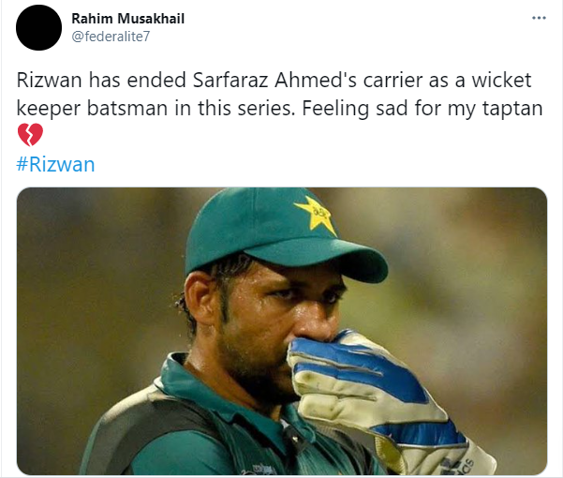Open the @federalite7 handle profile

pos(111,37)
